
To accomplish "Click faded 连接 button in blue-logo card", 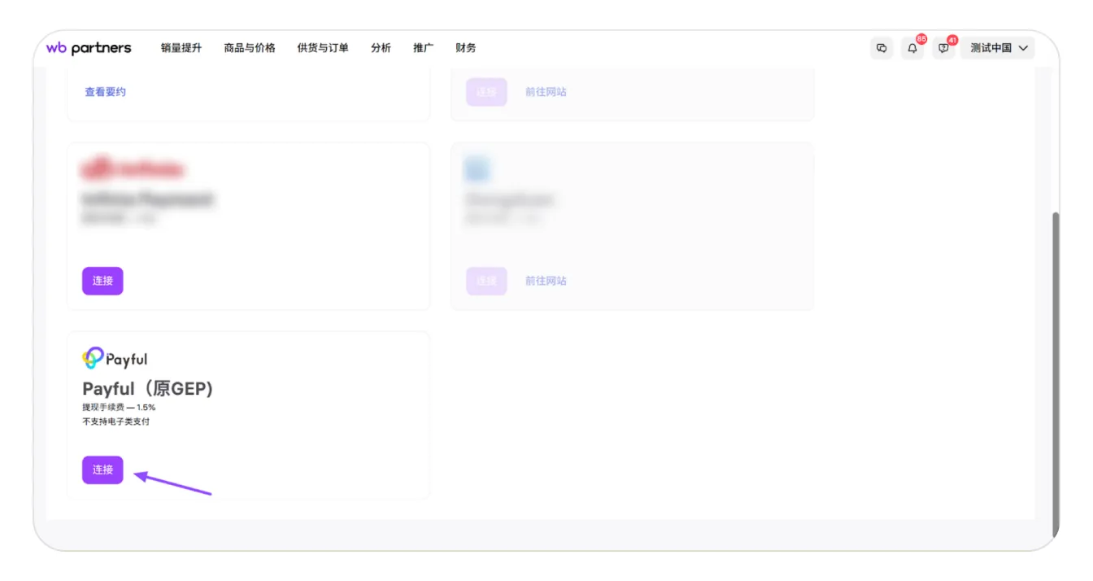I will coord(486,281).
